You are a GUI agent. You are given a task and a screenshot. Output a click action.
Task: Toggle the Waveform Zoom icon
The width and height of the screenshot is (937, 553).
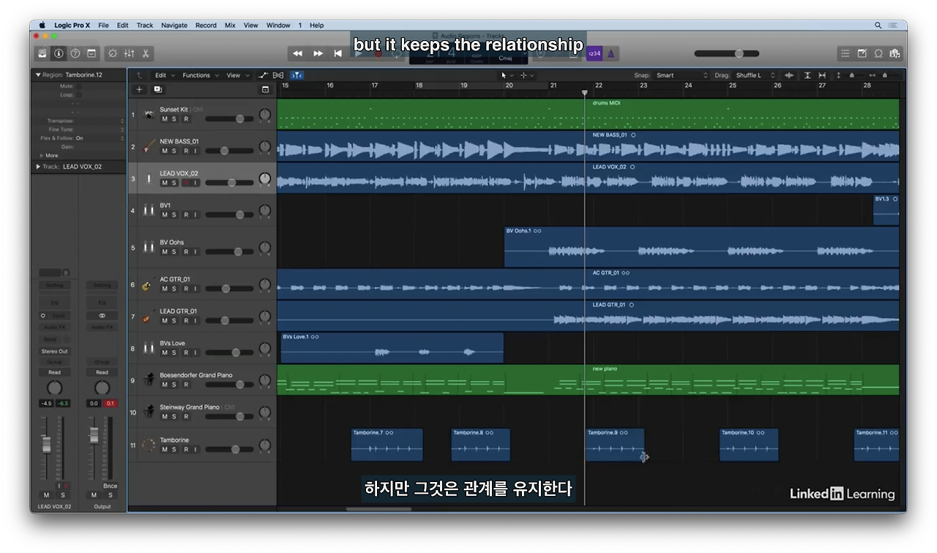[x=789, y=75]
